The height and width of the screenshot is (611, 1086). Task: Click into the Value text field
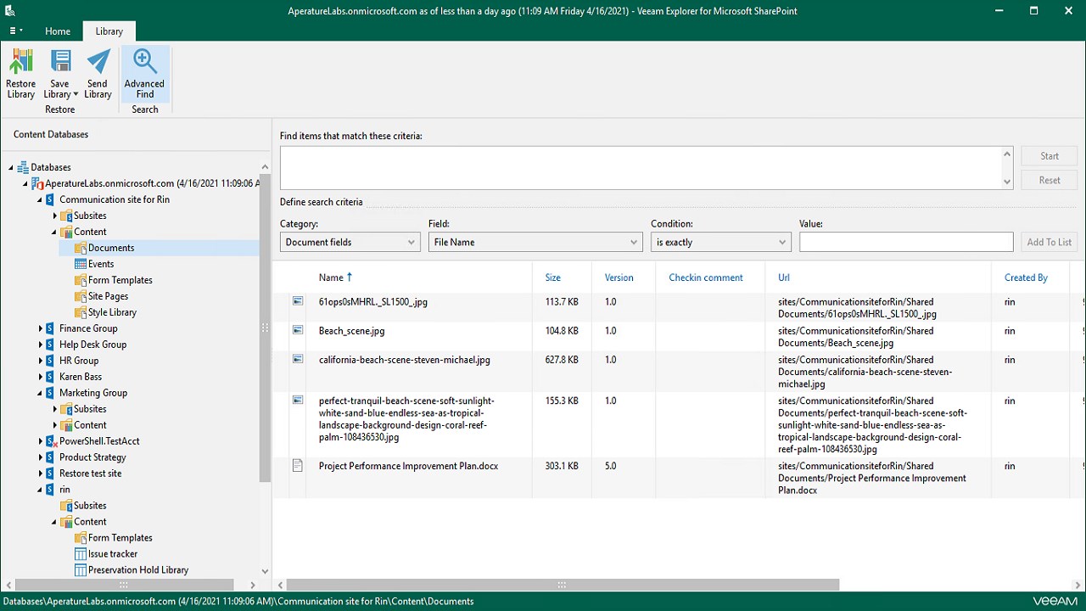[905, 243]
